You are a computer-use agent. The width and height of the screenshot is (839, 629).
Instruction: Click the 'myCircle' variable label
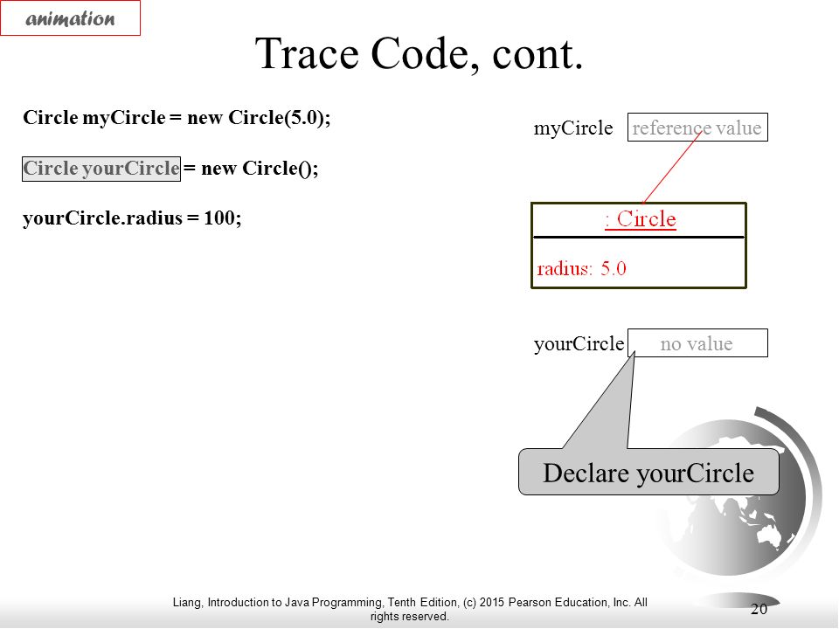pos(573,128)
